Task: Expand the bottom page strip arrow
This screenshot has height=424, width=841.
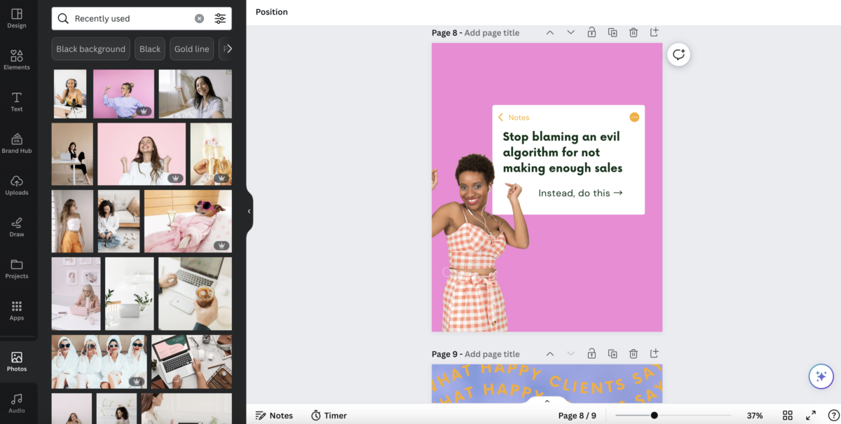Action: coord(546,400)
